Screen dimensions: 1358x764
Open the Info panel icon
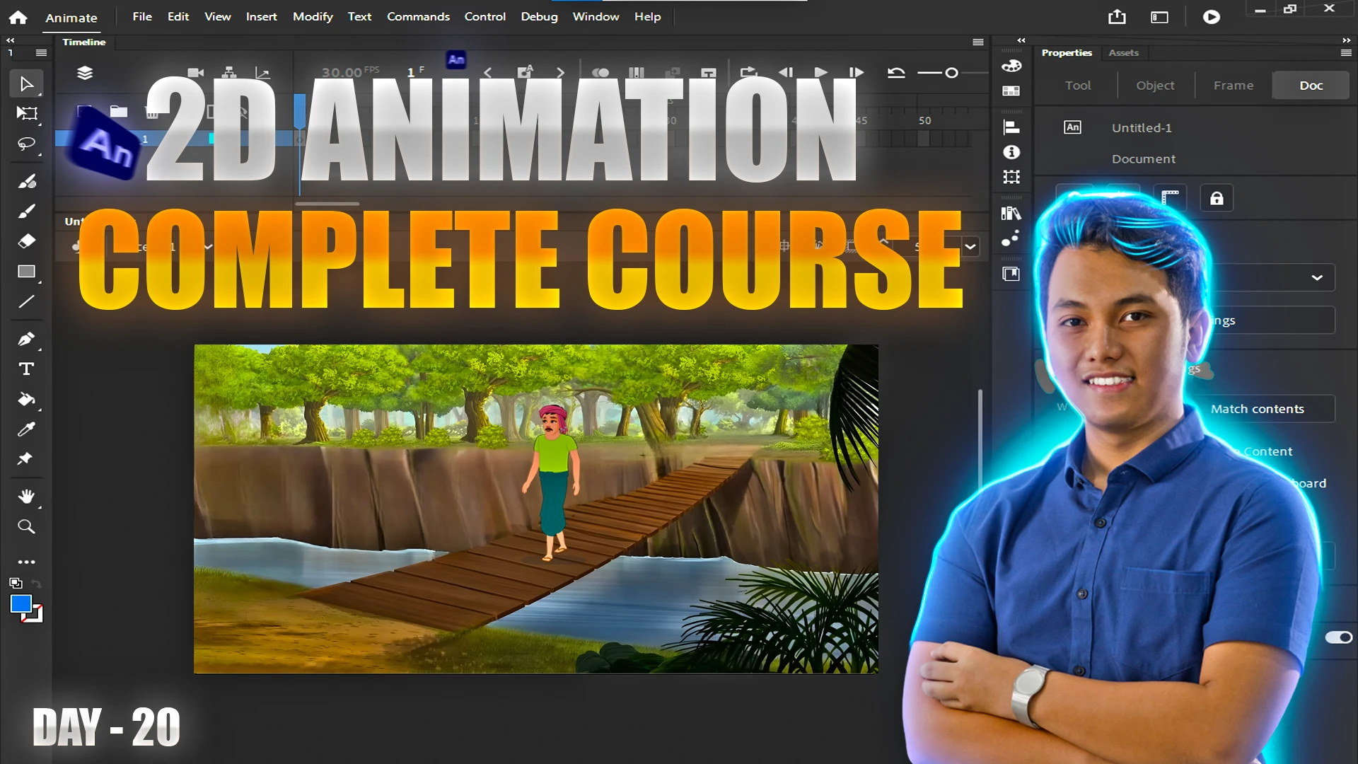click(1011, 152)
